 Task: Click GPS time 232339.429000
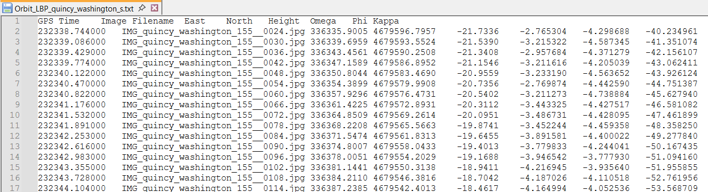pos(72,52)
